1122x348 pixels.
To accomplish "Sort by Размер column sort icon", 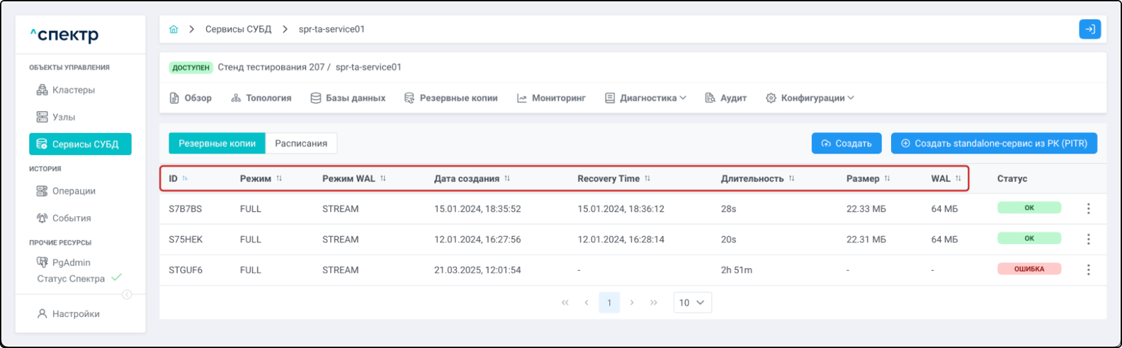I will coord(887,179).
